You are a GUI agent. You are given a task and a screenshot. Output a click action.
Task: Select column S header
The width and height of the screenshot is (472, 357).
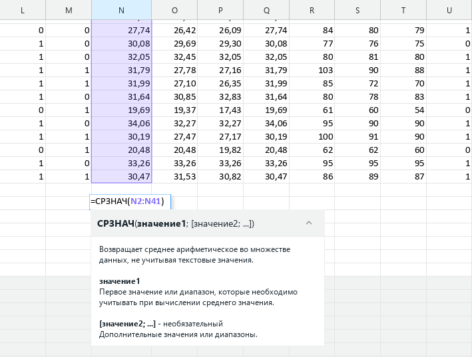(358, 10)
